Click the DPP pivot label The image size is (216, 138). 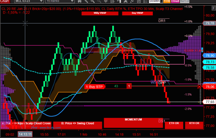point(162,83)
